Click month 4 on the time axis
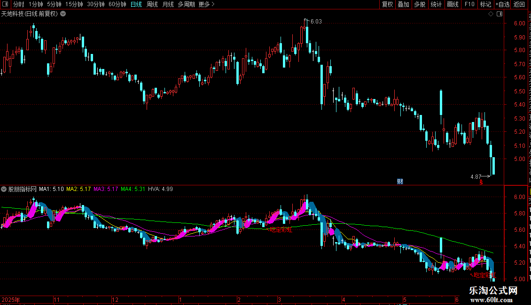This screenshot has width=531, height=305. tap(344, 299)
